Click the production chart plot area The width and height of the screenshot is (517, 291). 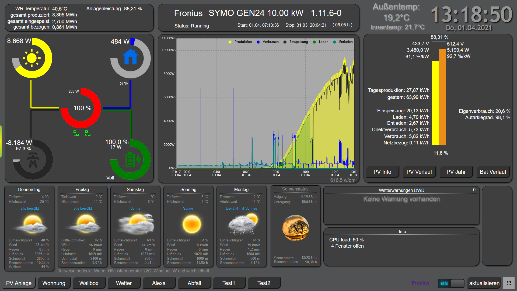[266, 103]
